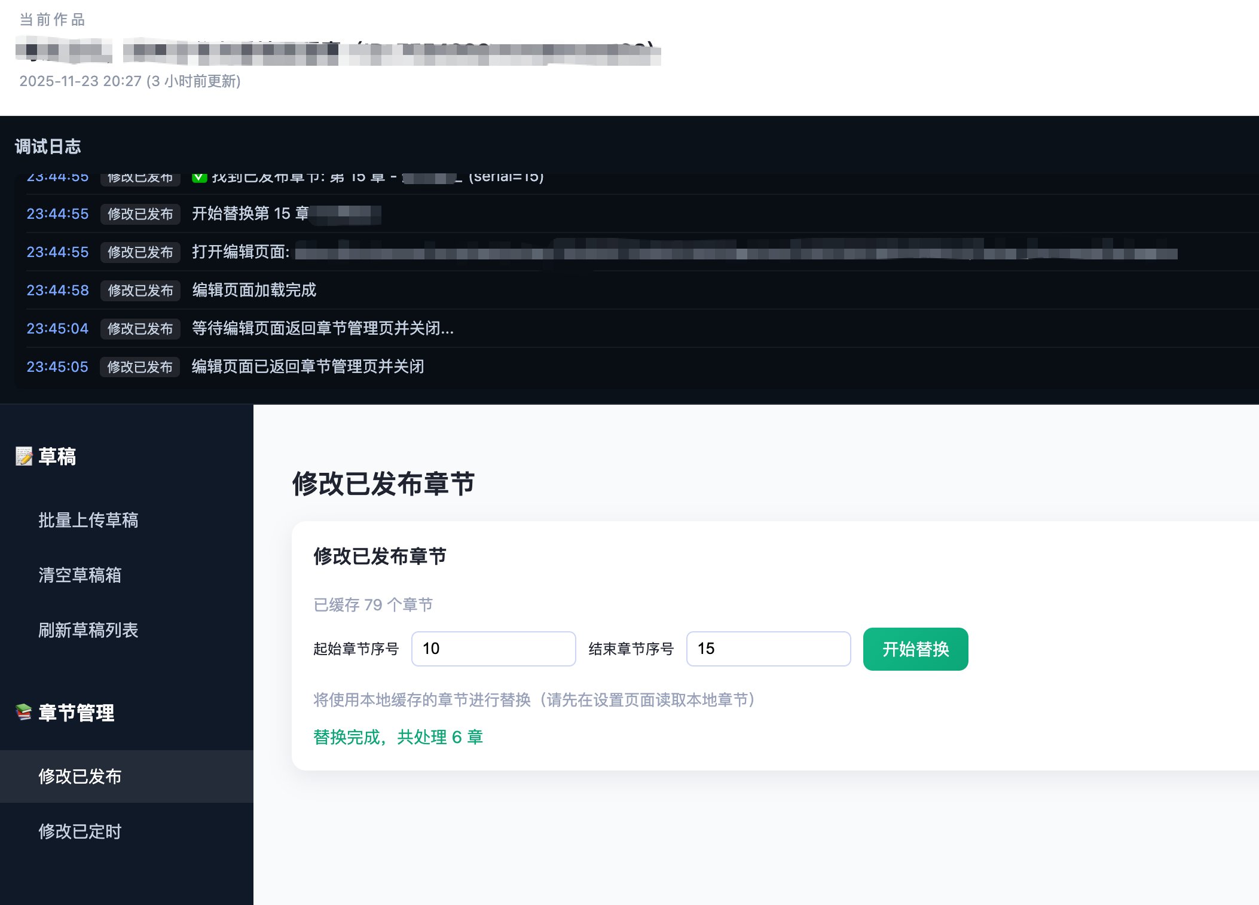Click the 修改已发布章节 page heading
Screen dimensions: 1259x905
pos(383,484)
